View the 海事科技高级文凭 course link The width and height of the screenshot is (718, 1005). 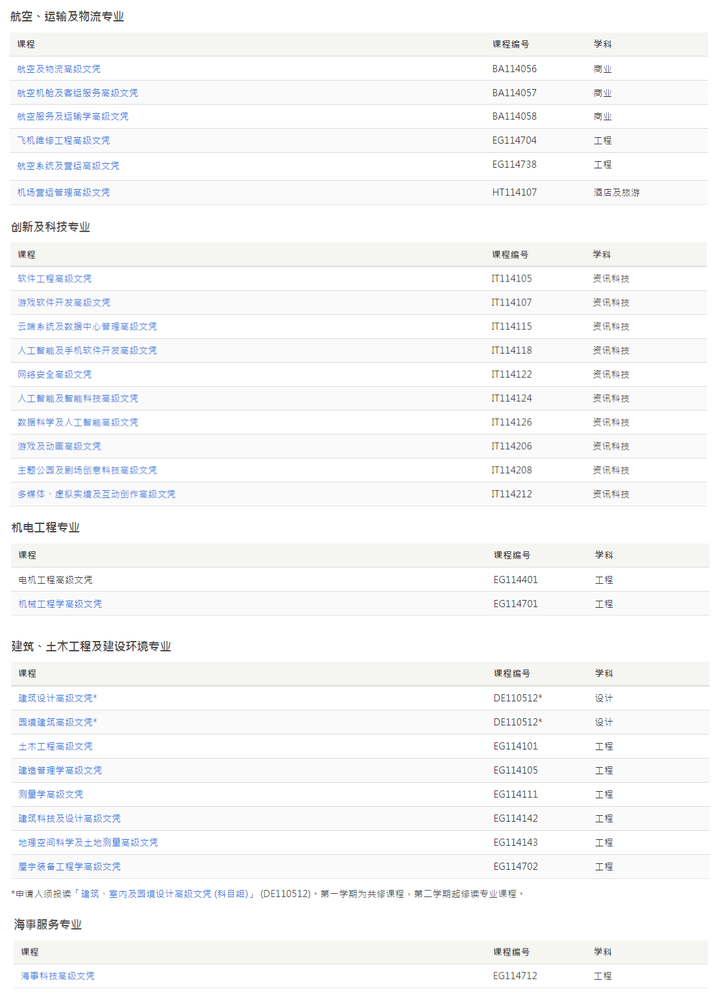[55, 975]
